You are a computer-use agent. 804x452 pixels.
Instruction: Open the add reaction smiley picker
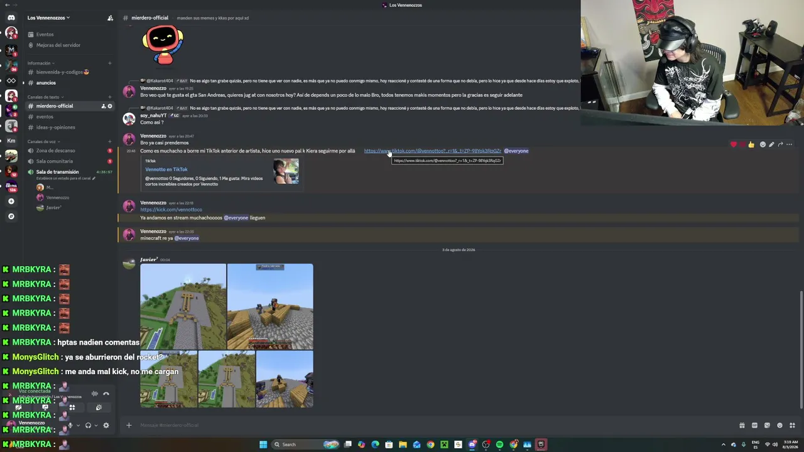(x=763, y=145)
